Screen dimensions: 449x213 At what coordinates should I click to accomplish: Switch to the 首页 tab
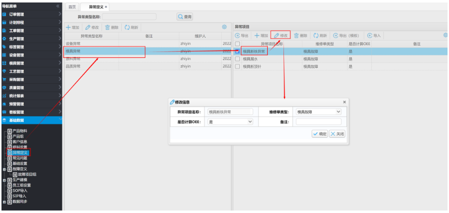point(72,7)
